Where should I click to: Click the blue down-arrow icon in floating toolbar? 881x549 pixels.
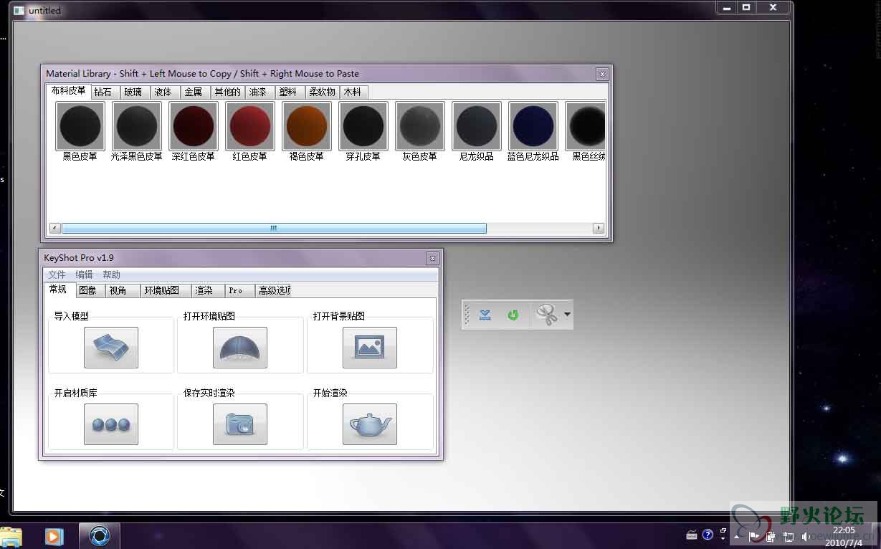pyautogui.click(x=485, y=315)
